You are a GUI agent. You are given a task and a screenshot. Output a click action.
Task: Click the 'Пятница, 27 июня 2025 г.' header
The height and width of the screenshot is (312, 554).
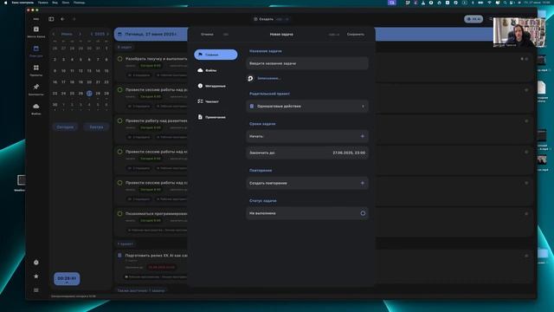pos(151,35)
